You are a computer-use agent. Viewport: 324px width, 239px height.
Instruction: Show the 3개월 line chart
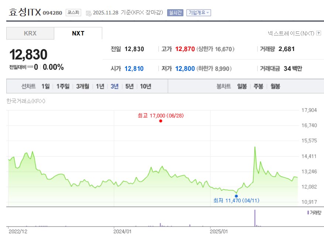(x=83, y=86)
